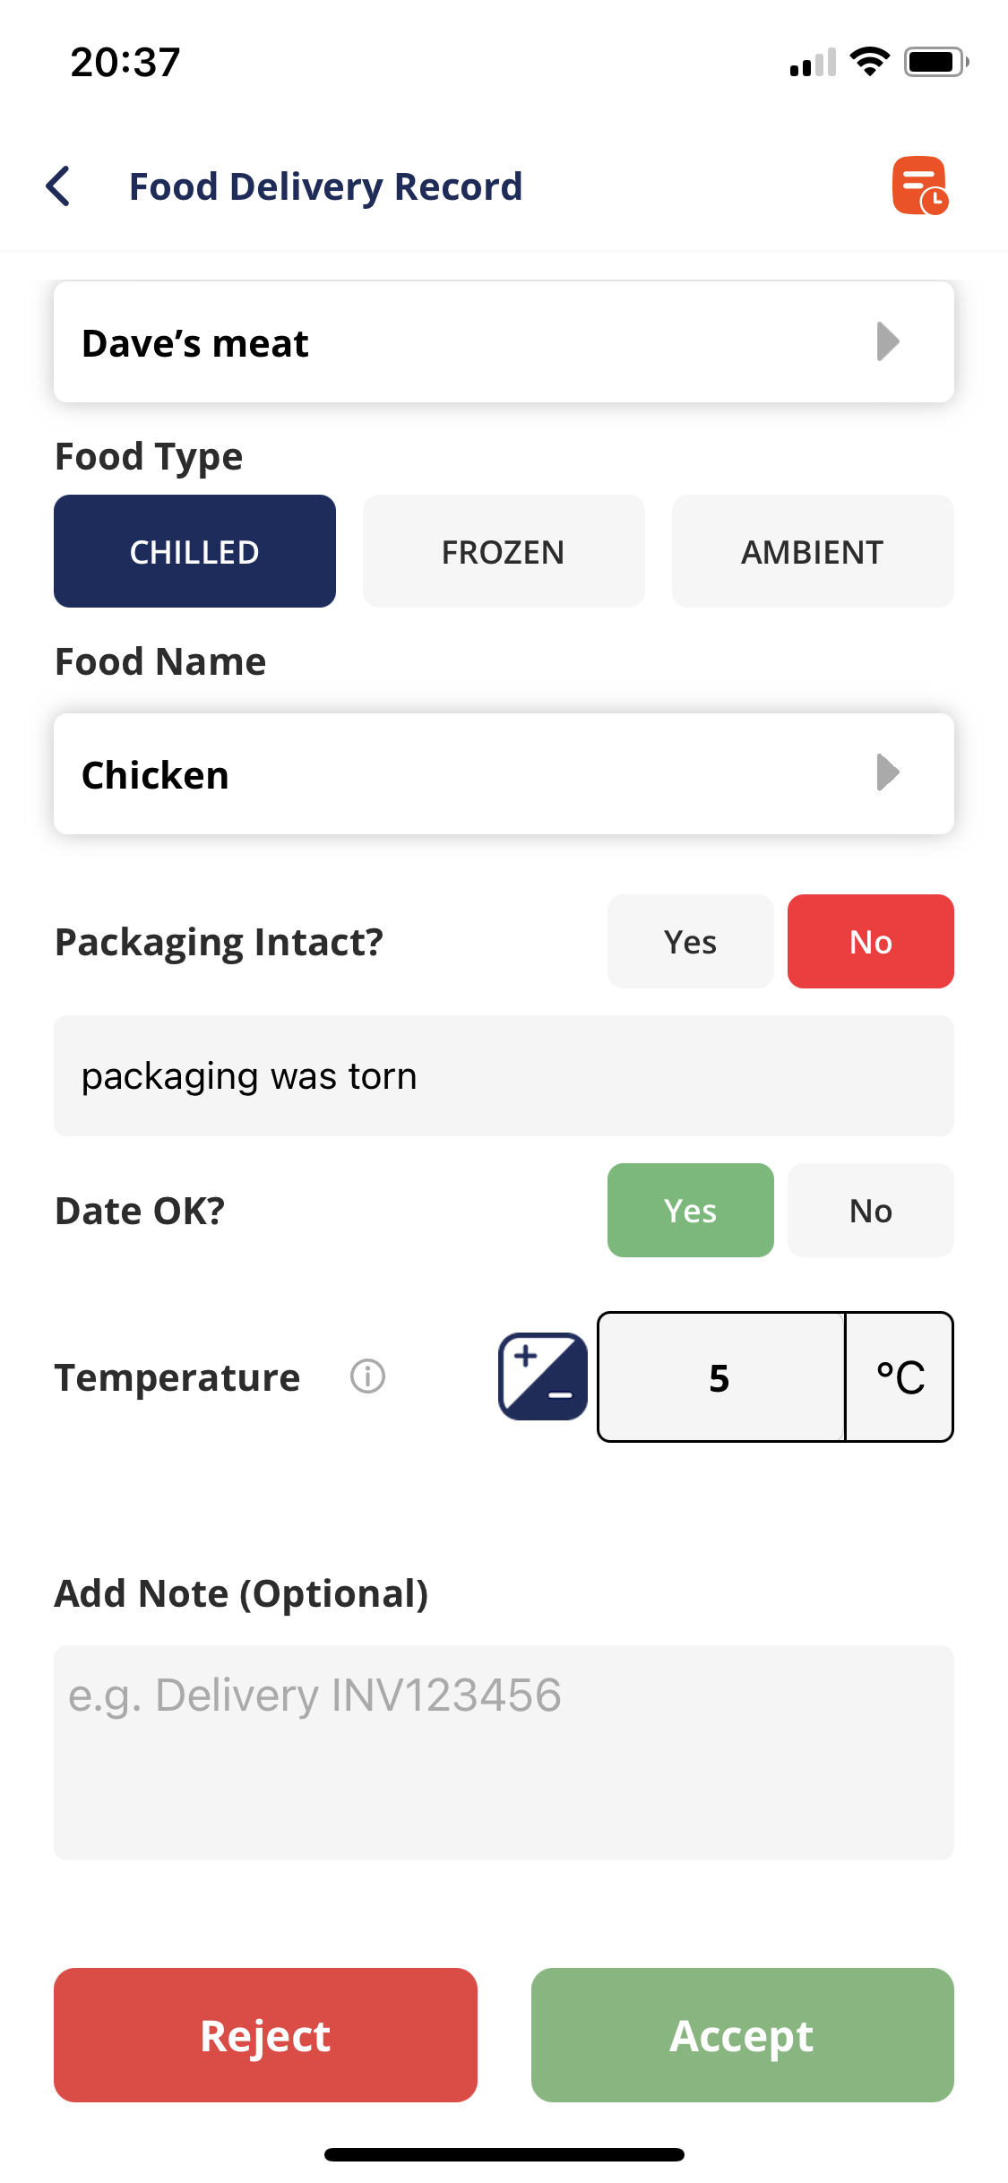Open the orange history log icon
Screen dimensions: 1008x2183
[919, 186]
